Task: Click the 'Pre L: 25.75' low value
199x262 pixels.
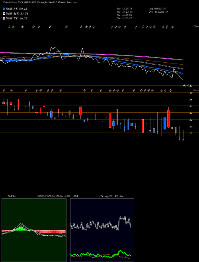Action: point(124,15)
